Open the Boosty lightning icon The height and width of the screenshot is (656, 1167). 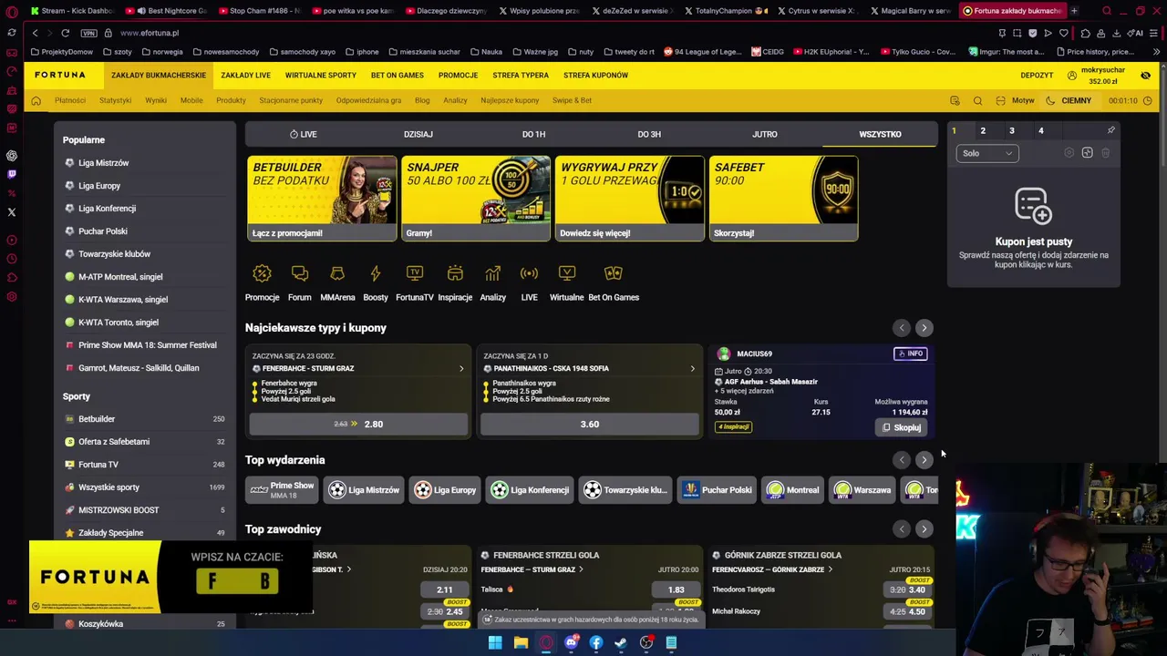375,273
